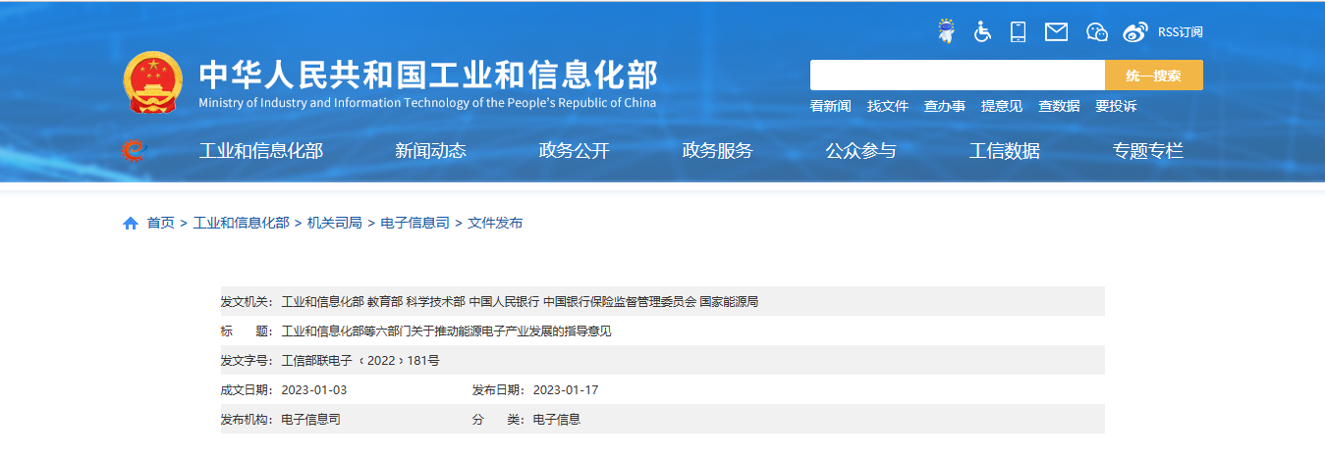
Task: Open the mobile phone version icon
Action: point(1018,31)
